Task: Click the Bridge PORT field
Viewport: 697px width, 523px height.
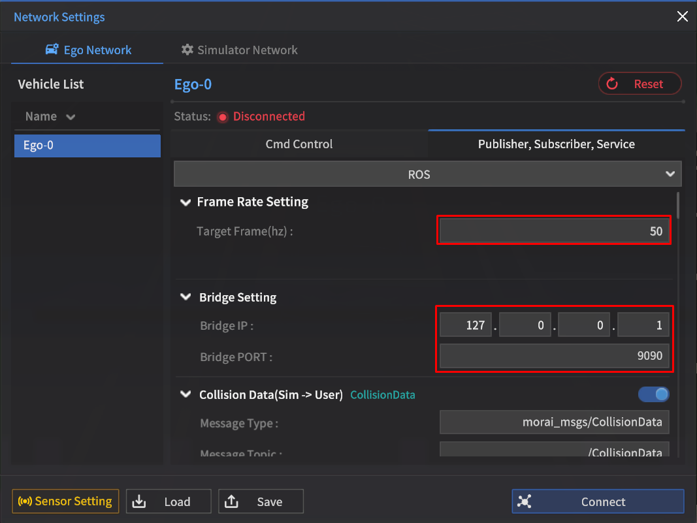Action: click(x=554, y=356)
